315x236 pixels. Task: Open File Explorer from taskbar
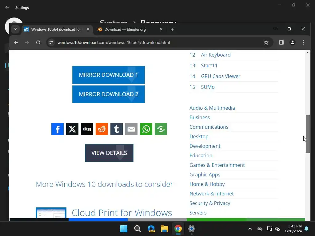click(x=165, y=229)
